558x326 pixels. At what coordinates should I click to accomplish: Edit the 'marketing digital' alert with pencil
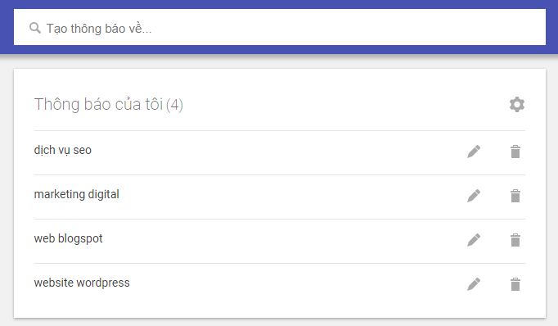click(x=474, y=196)
